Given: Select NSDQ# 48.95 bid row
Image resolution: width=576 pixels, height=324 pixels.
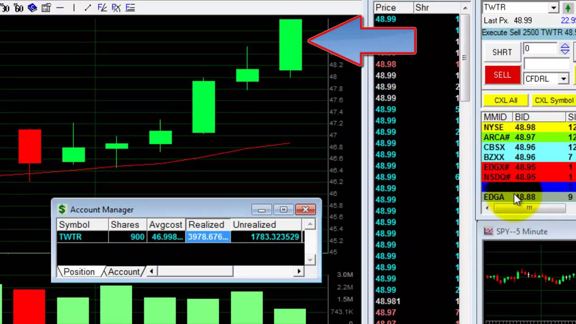Looking at the screenshot, I should click(x=529, y=177).
